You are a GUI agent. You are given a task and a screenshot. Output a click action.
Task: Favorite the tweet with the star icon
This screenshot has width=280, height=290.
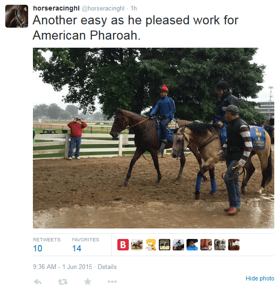[x=87, y=281]
